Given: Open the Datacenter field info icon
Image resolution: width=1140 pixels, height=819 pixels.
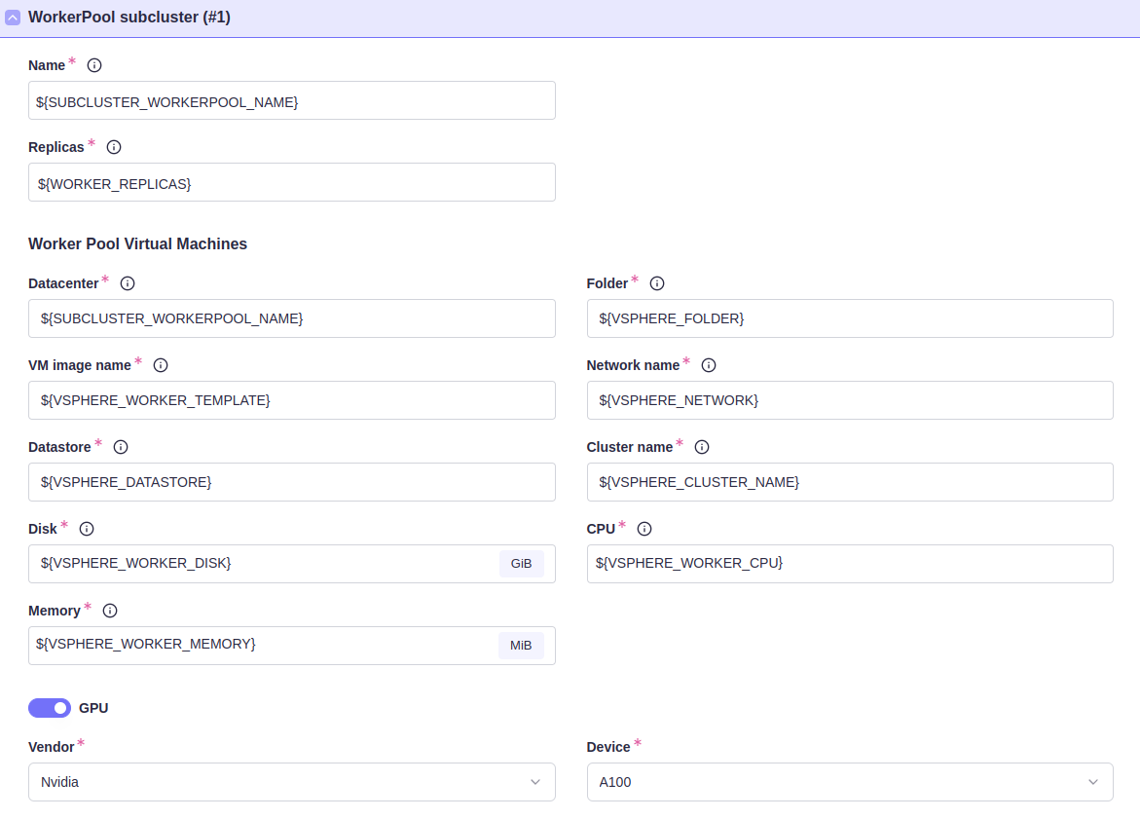Looking at the screenshot, I should click(128, 283).
